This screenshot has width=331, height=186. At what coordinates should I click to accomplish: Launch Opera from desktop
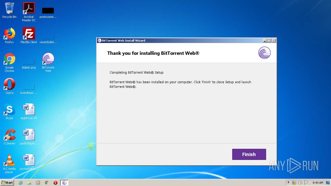click(9, 86)
